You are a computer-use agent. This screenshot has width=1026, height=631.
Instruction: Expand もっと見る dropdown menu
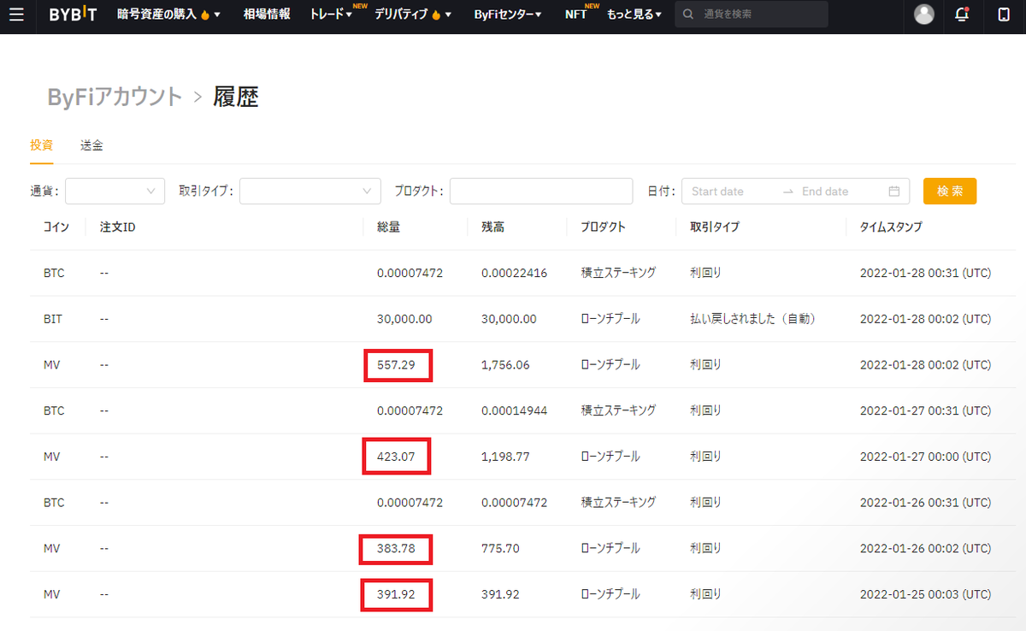(634, 15)
